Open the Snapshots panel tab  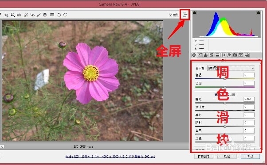click(247, 55)
